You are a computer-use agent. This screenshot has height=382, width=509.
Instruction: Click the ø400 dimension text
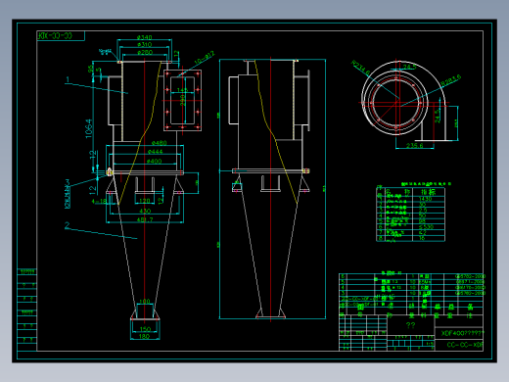[155, 161]
